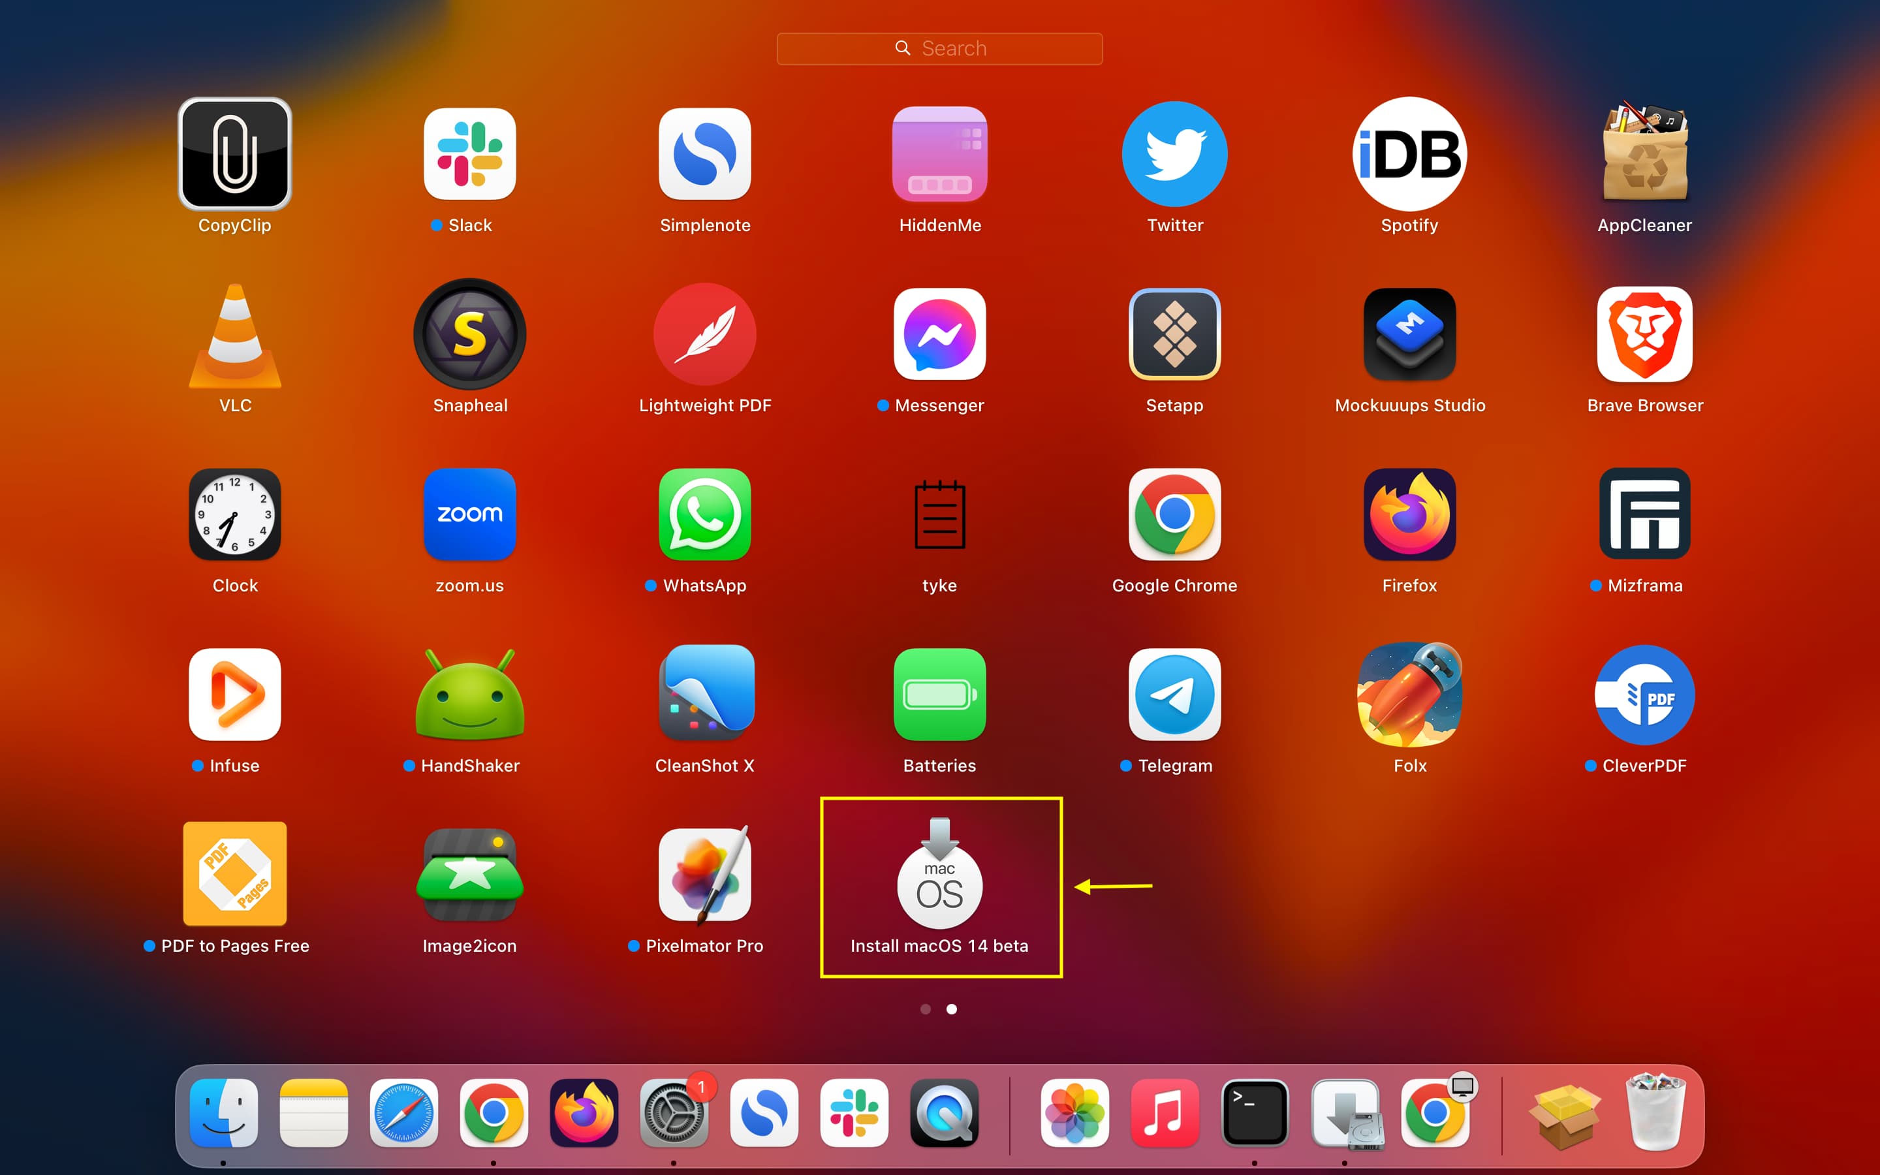This screenshot has height=1175, width=1880.
Task: Launch Image2icon
Action: tap(470, 874)
